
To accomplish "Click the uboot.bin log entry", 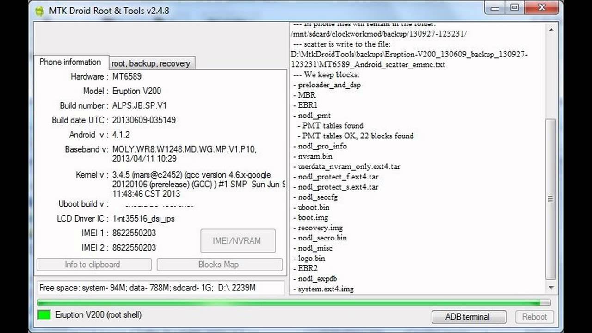I will 311,207.
